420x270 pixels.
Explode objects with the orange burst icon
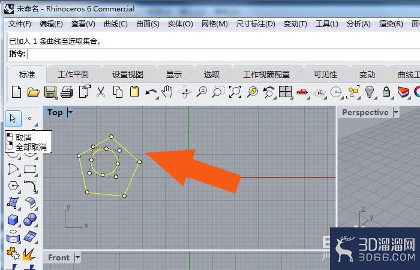pos(29,254)
